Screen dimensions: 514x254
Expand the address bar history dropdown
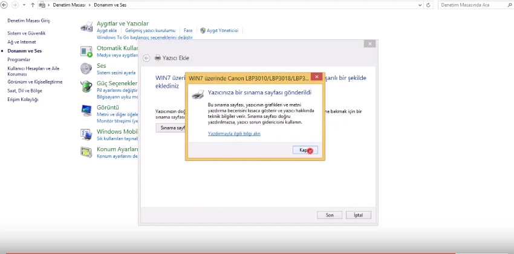pos(420,5)
